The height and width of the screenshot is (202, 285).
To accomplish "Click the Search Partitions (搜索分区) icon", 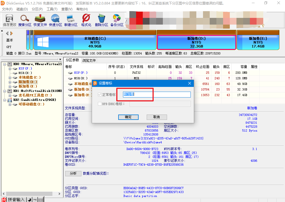I will [25, 20].
